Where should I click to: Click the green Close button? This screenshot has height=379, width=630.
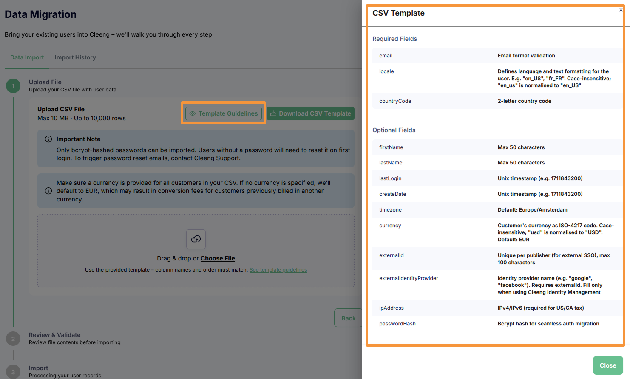coord(608,365)
